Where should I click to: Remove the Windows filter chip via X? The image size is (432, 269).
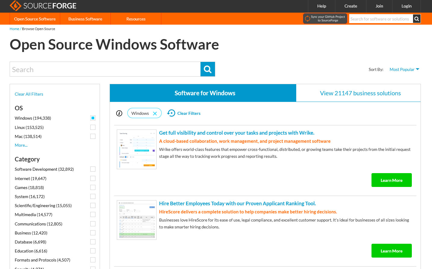[155, 114]
